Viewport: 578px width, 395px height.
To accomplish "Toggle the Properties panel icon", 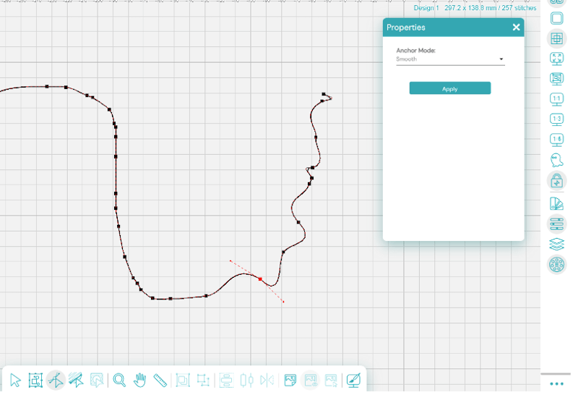I will click(x=556, y=224).
